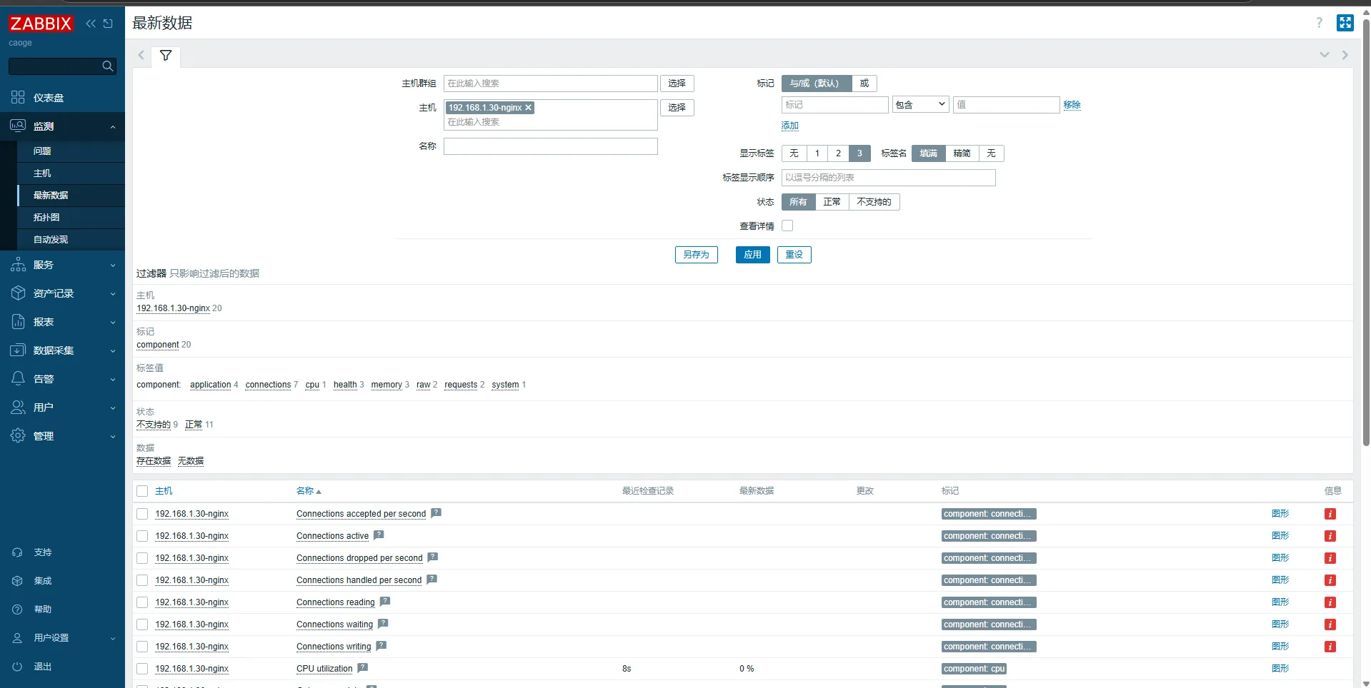Select the 或 (Or) tag evaluation option

click(864, 84)
